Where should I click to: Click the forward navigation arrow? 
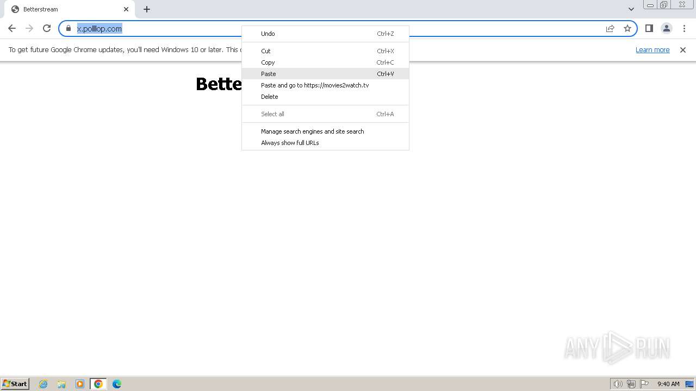[29, 28]
